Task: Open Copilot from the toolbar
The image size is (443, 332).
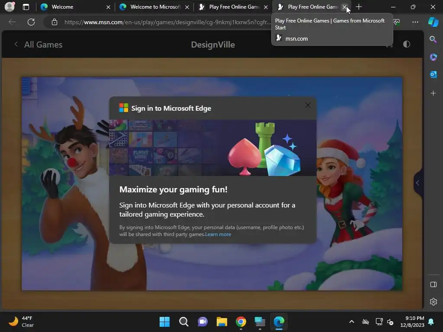Action: [x=433, y=22]
